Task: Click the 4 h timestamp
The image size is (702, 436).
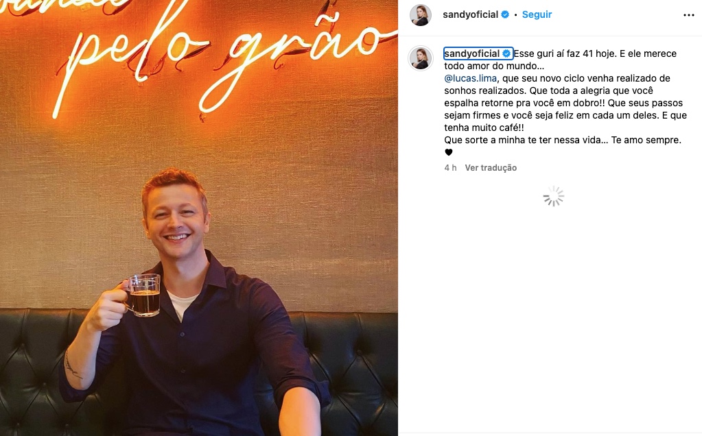Action: coord(450,168)
